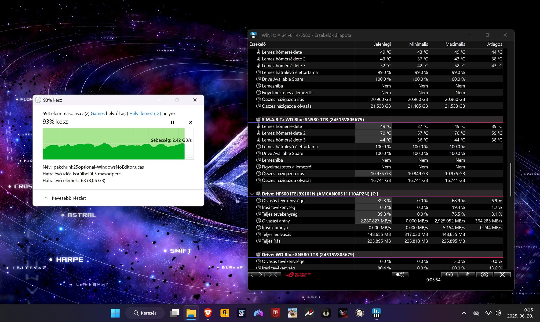Open the Assetto Corsa taskbar icon

coord(309,313)
